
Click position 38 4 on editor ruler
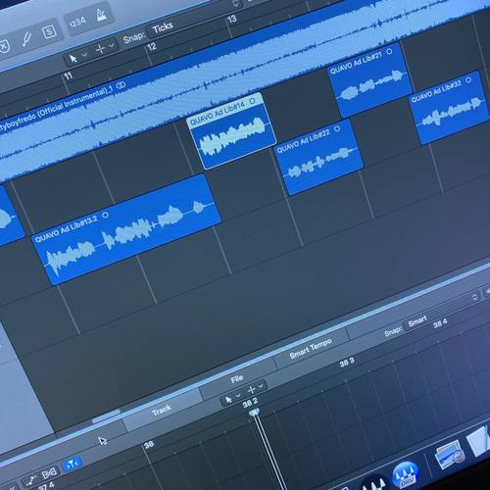click(x=440, y=323)
